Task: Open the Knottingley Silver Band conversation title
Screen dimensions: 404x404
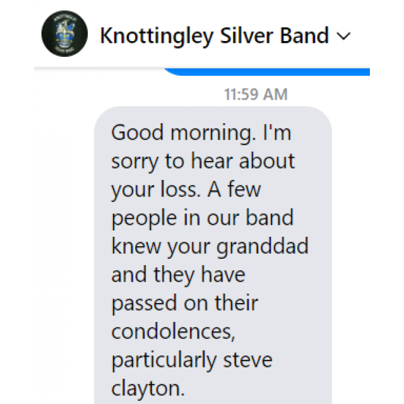Action: pos(214,36)
